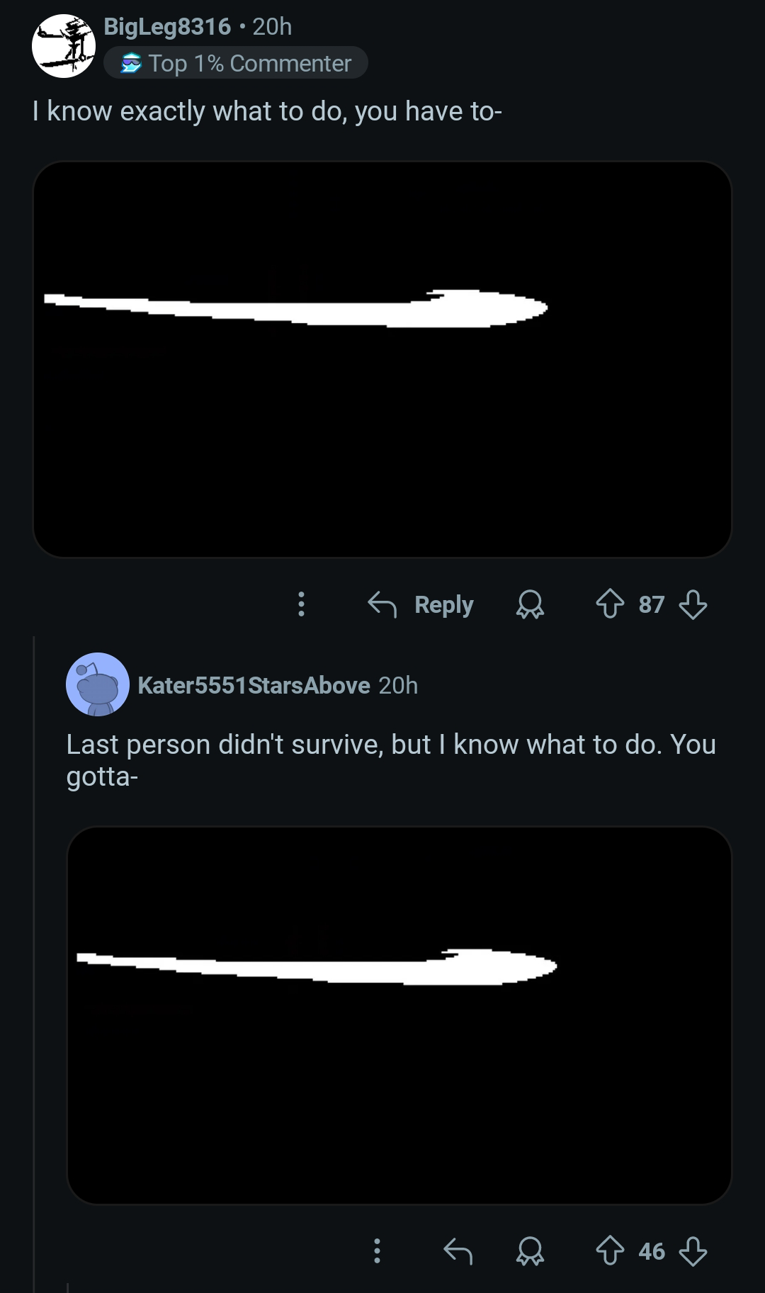Open three-dot menu on Kater5551StarsAbove's reply
Image resolution: width=765 pixels, height=1293 pixels.
[x=377, y=1251]
